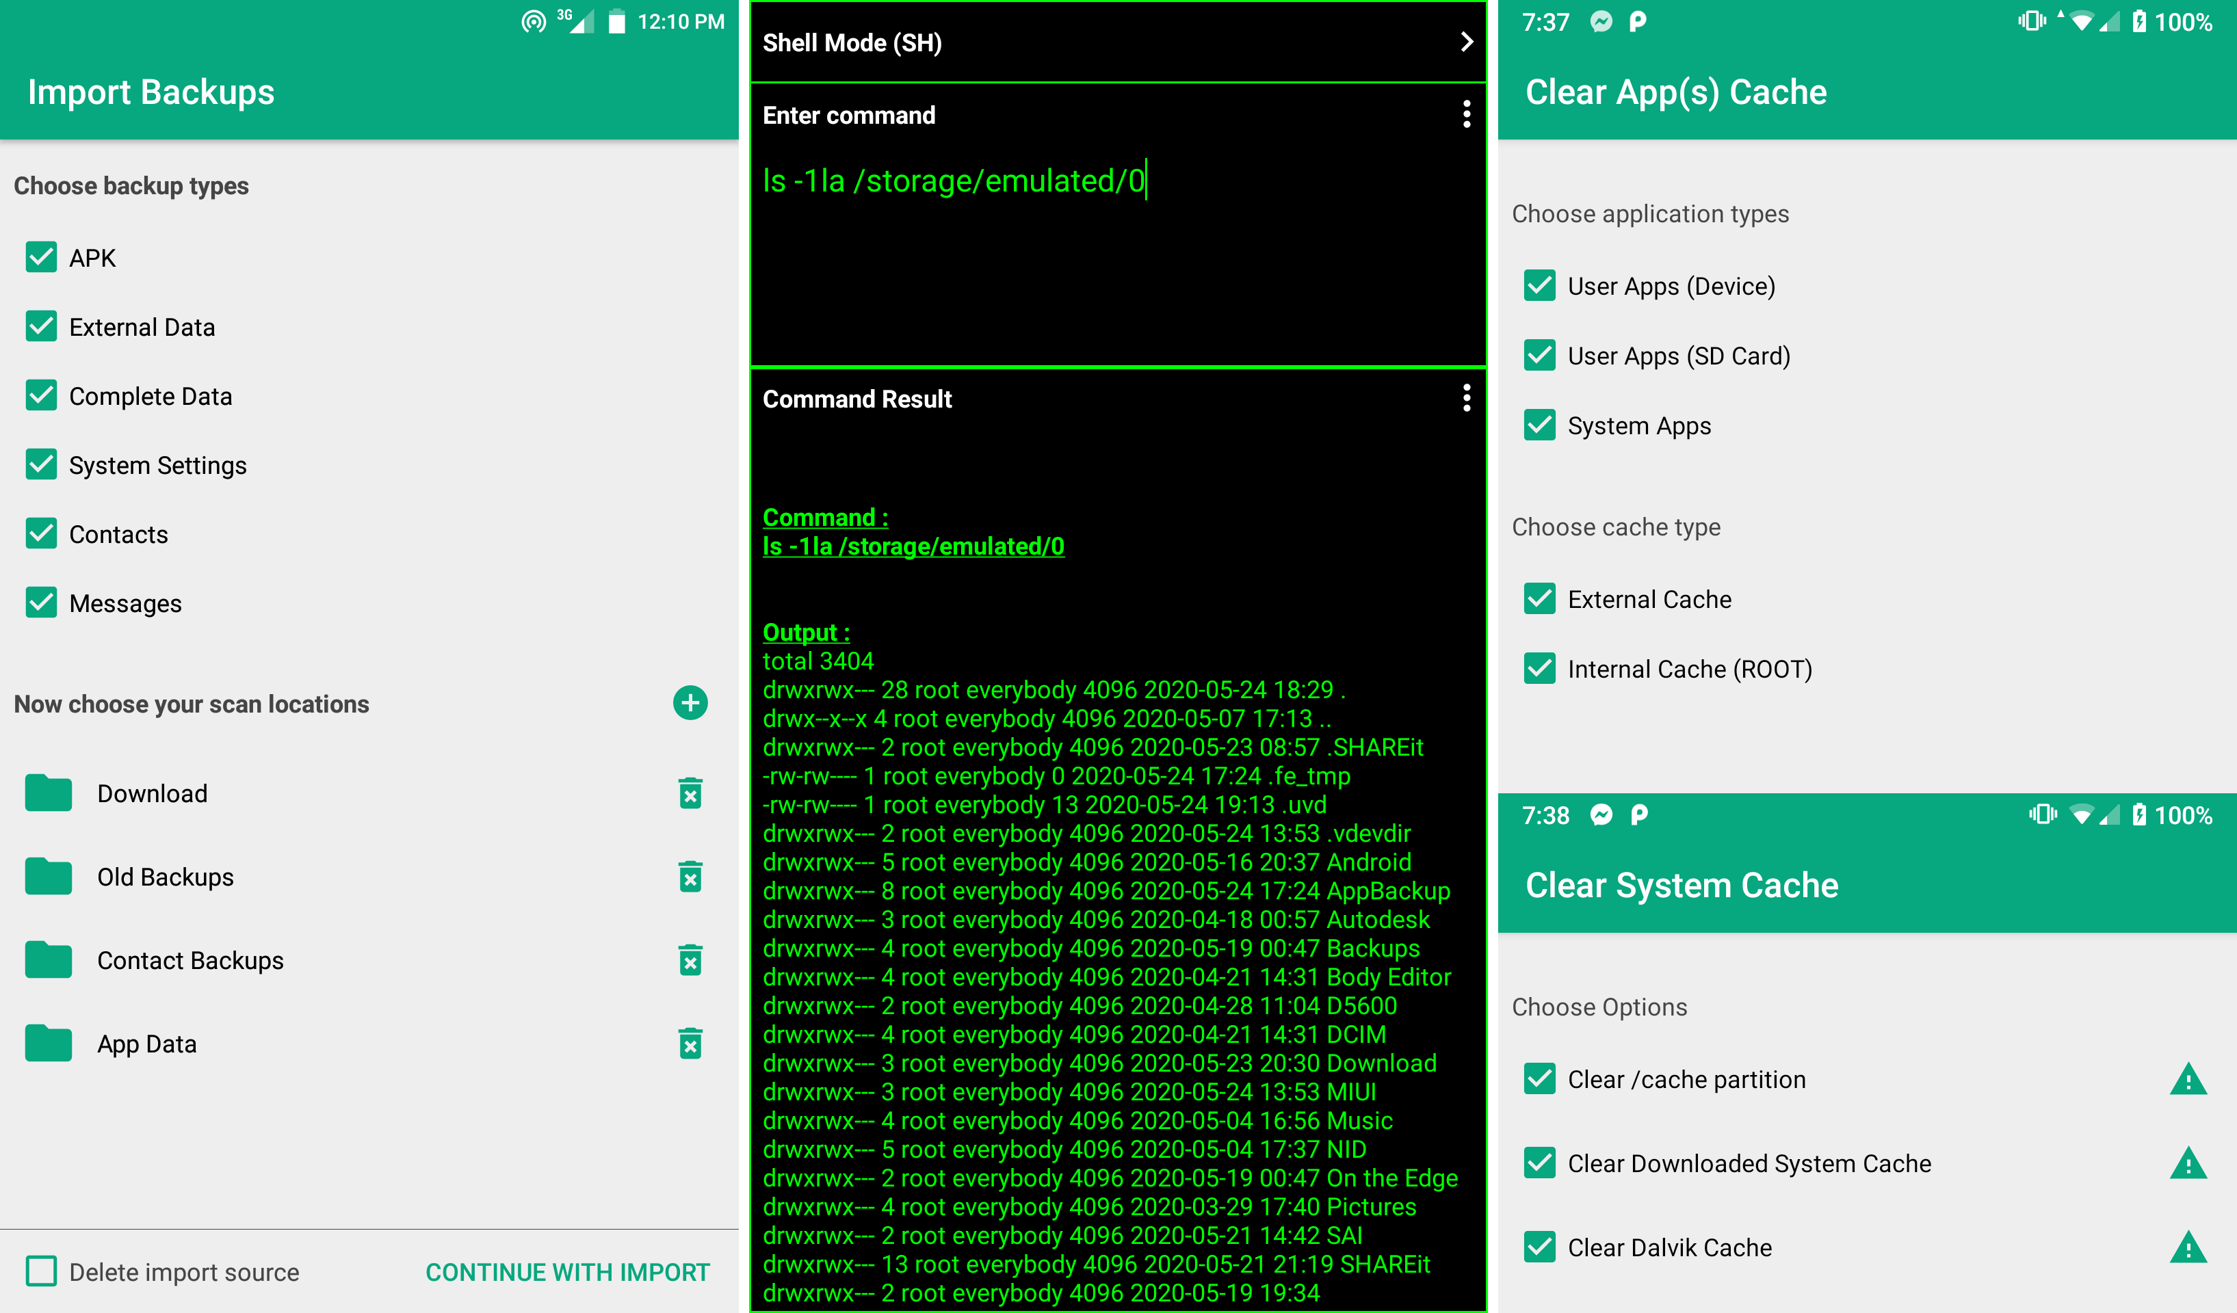The height and width of the screenshot is (1313, 2237).
Task: Tap the Clear App(s) Cache title
Action: [x=1676, y=92]
